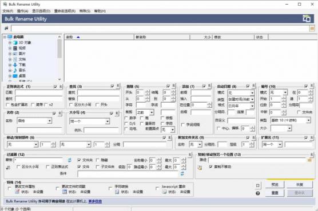Click the file timestamps calendar icon in Special section
This screenshot has height=211, width=318.
point(65,192)
